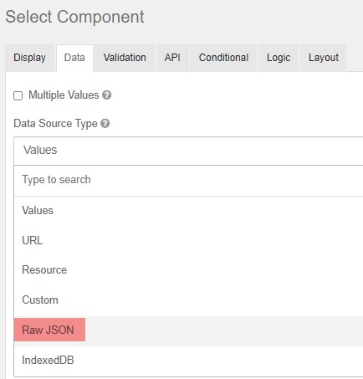Open the Conditional tab
Image resolution: width=363 pixels, height=379 pixels.
pos(223,58)
